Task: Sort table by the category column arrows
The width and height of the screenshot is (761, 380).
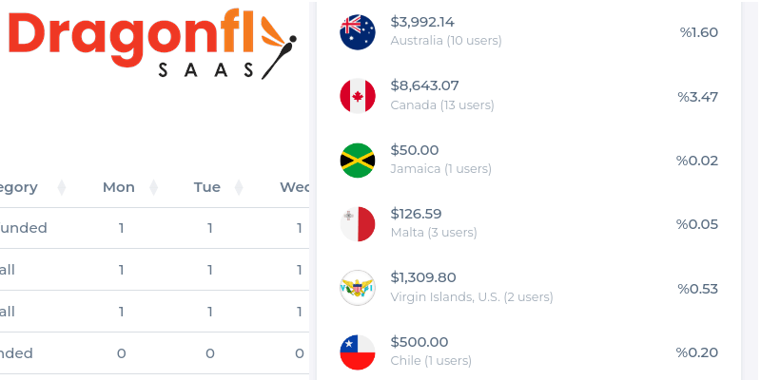Action: coord(61,187)
